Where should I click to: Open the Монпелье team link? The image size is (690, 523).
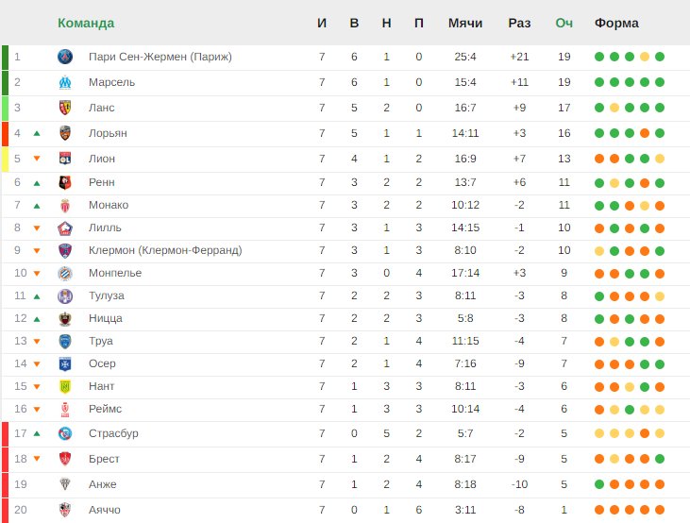pos(115,273)
